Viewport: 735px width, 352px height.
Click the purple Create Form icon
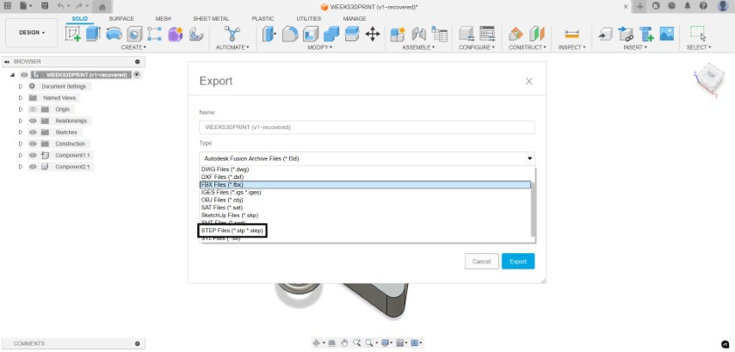pyautogui.click(x=176, y=34)
